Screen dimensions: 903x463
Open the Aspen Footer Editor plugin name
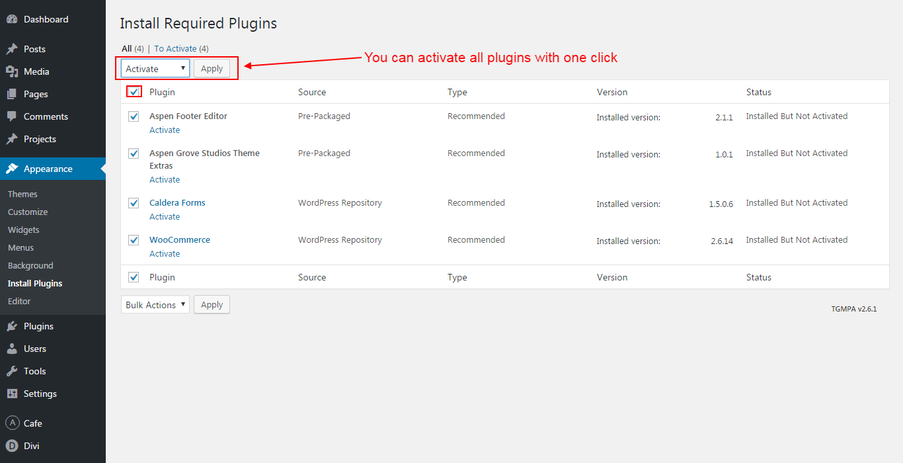click(188, 116)
